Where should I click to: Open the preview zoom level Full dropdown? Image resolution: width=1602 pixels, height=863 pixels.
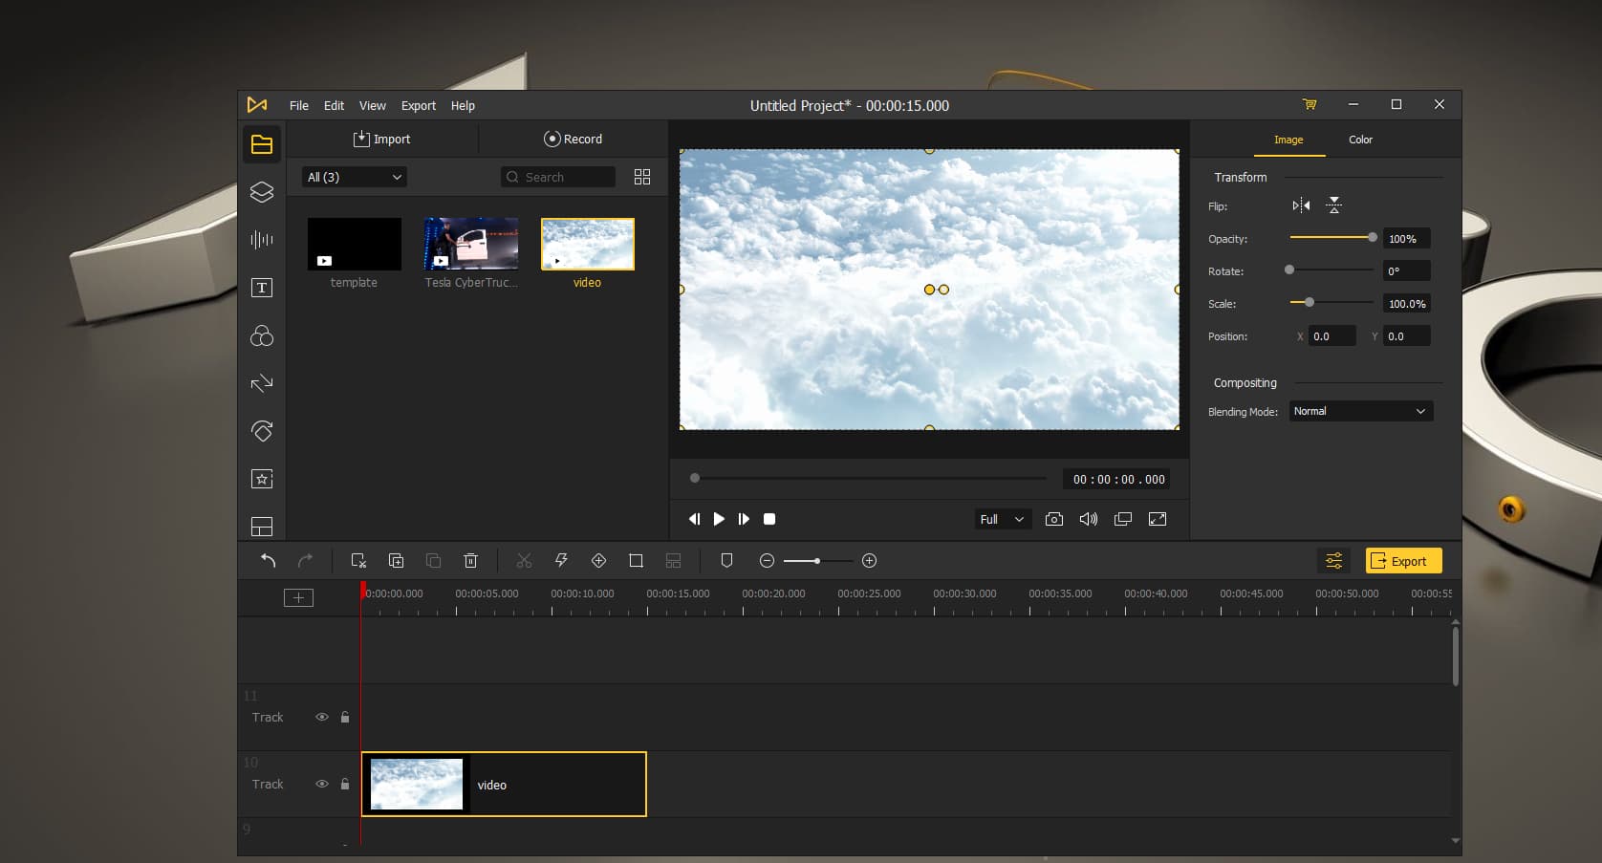[1001, 519]
